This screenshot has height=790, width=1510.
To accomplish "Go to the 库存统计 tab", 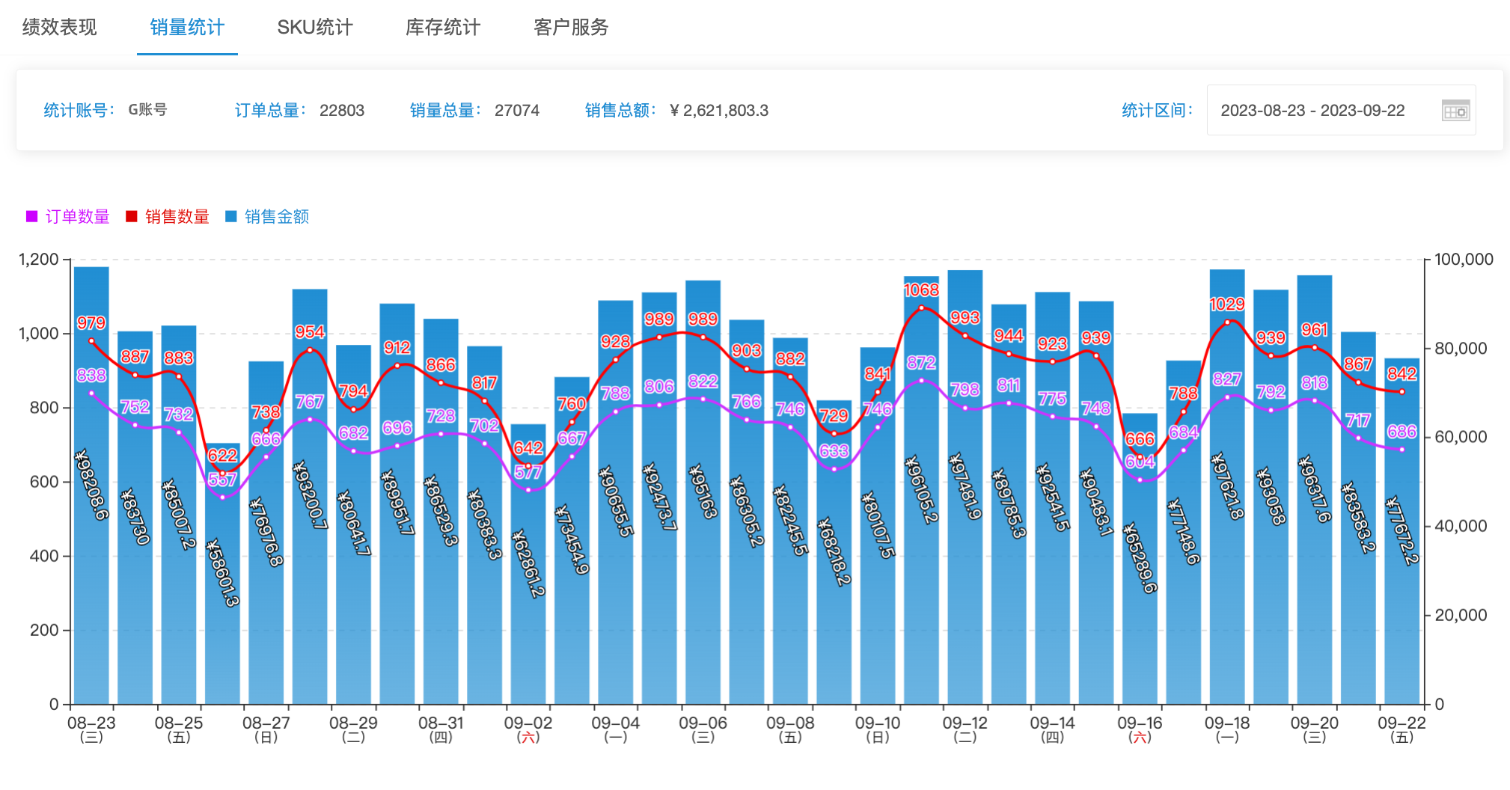I will pyautogui.click(x=443, y=28).
